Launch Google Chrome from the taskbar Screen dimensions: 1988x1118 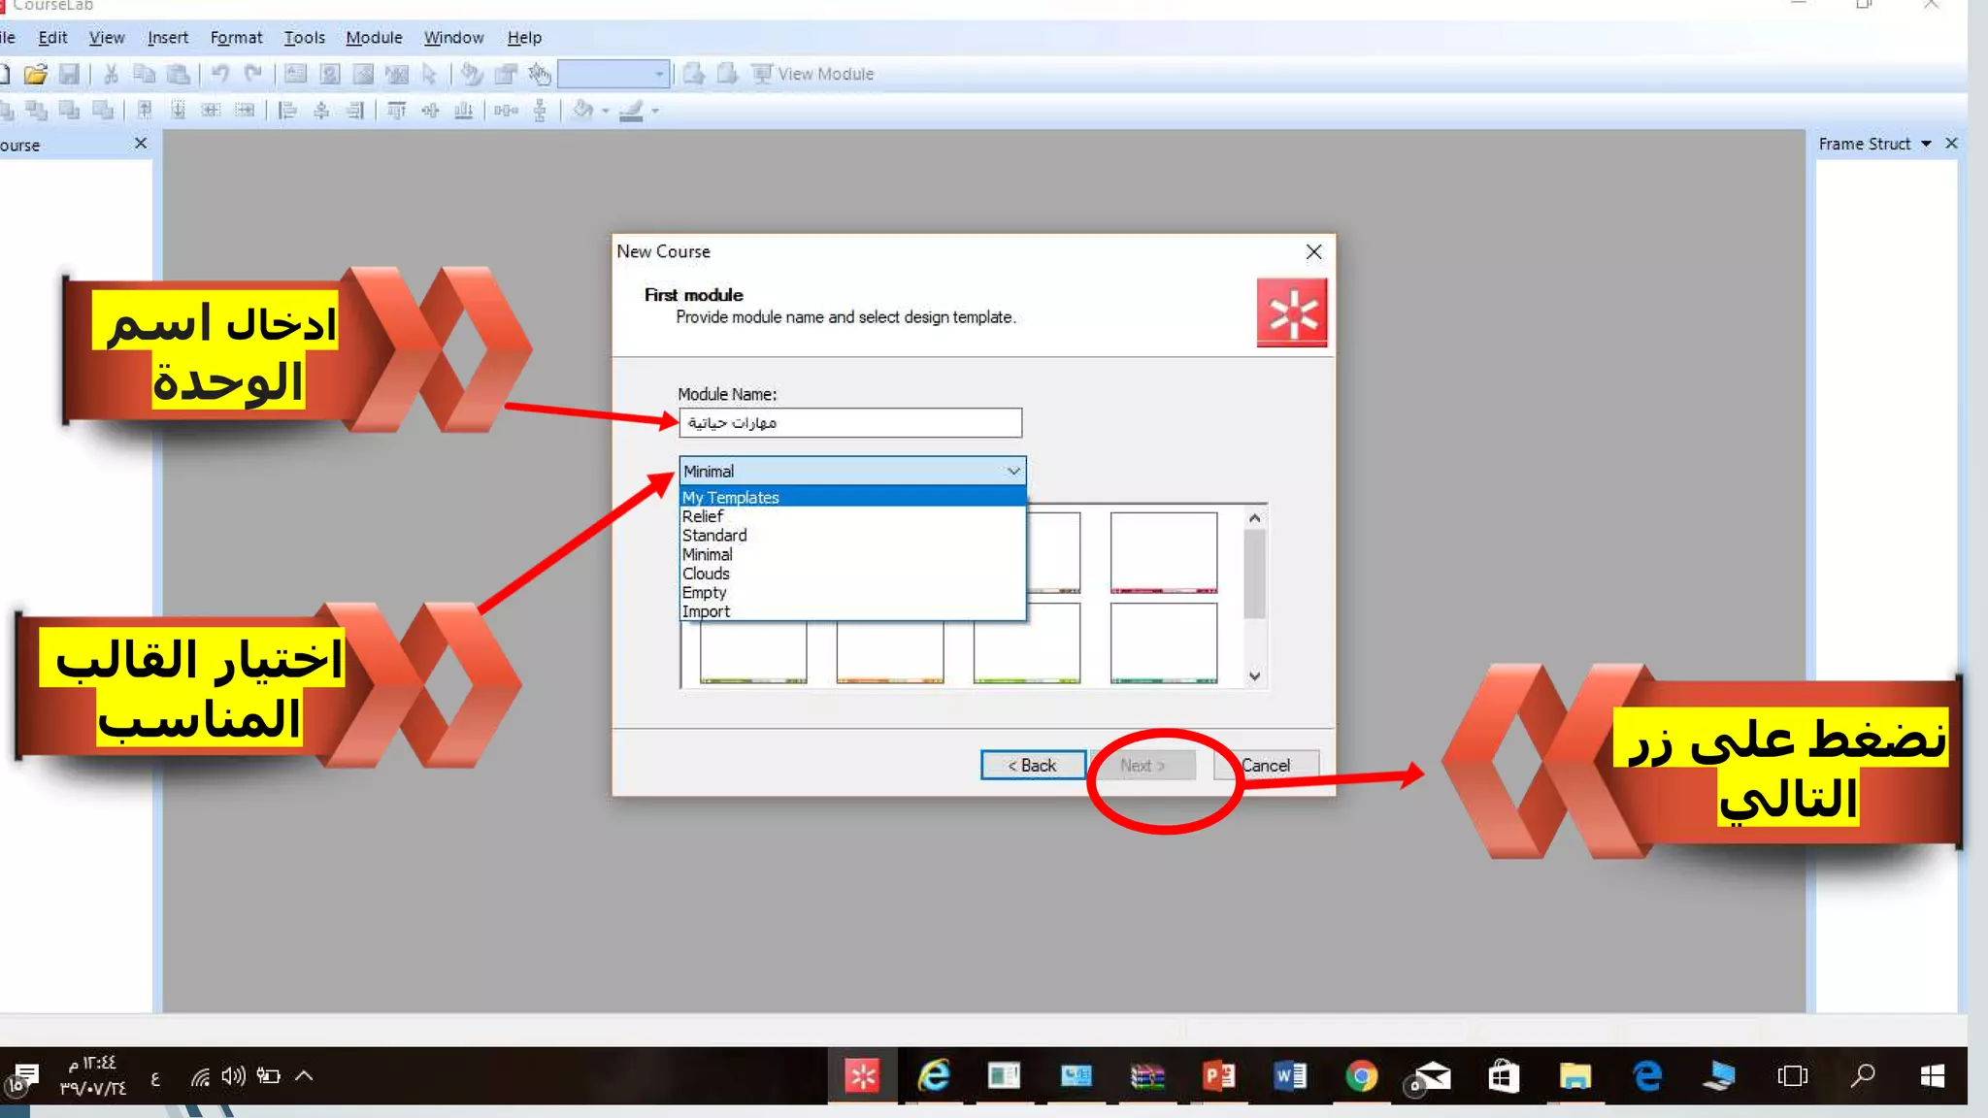click(x=1361, y=1075)
